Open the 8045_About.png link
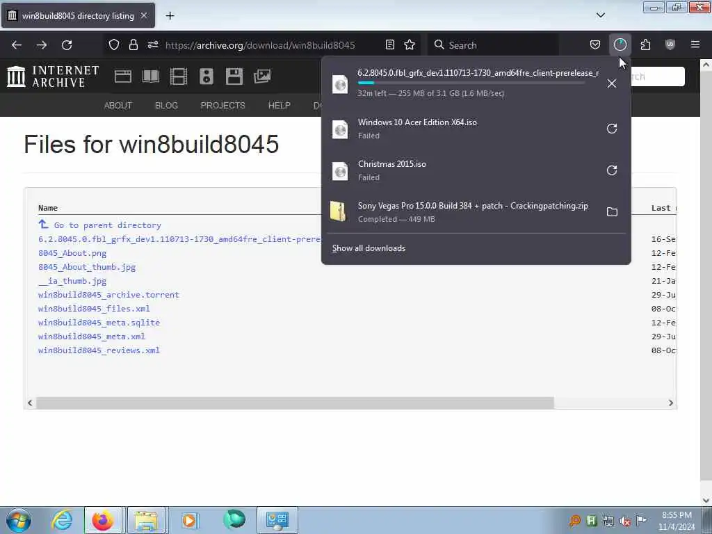The image size is (712, 534). 72,253
